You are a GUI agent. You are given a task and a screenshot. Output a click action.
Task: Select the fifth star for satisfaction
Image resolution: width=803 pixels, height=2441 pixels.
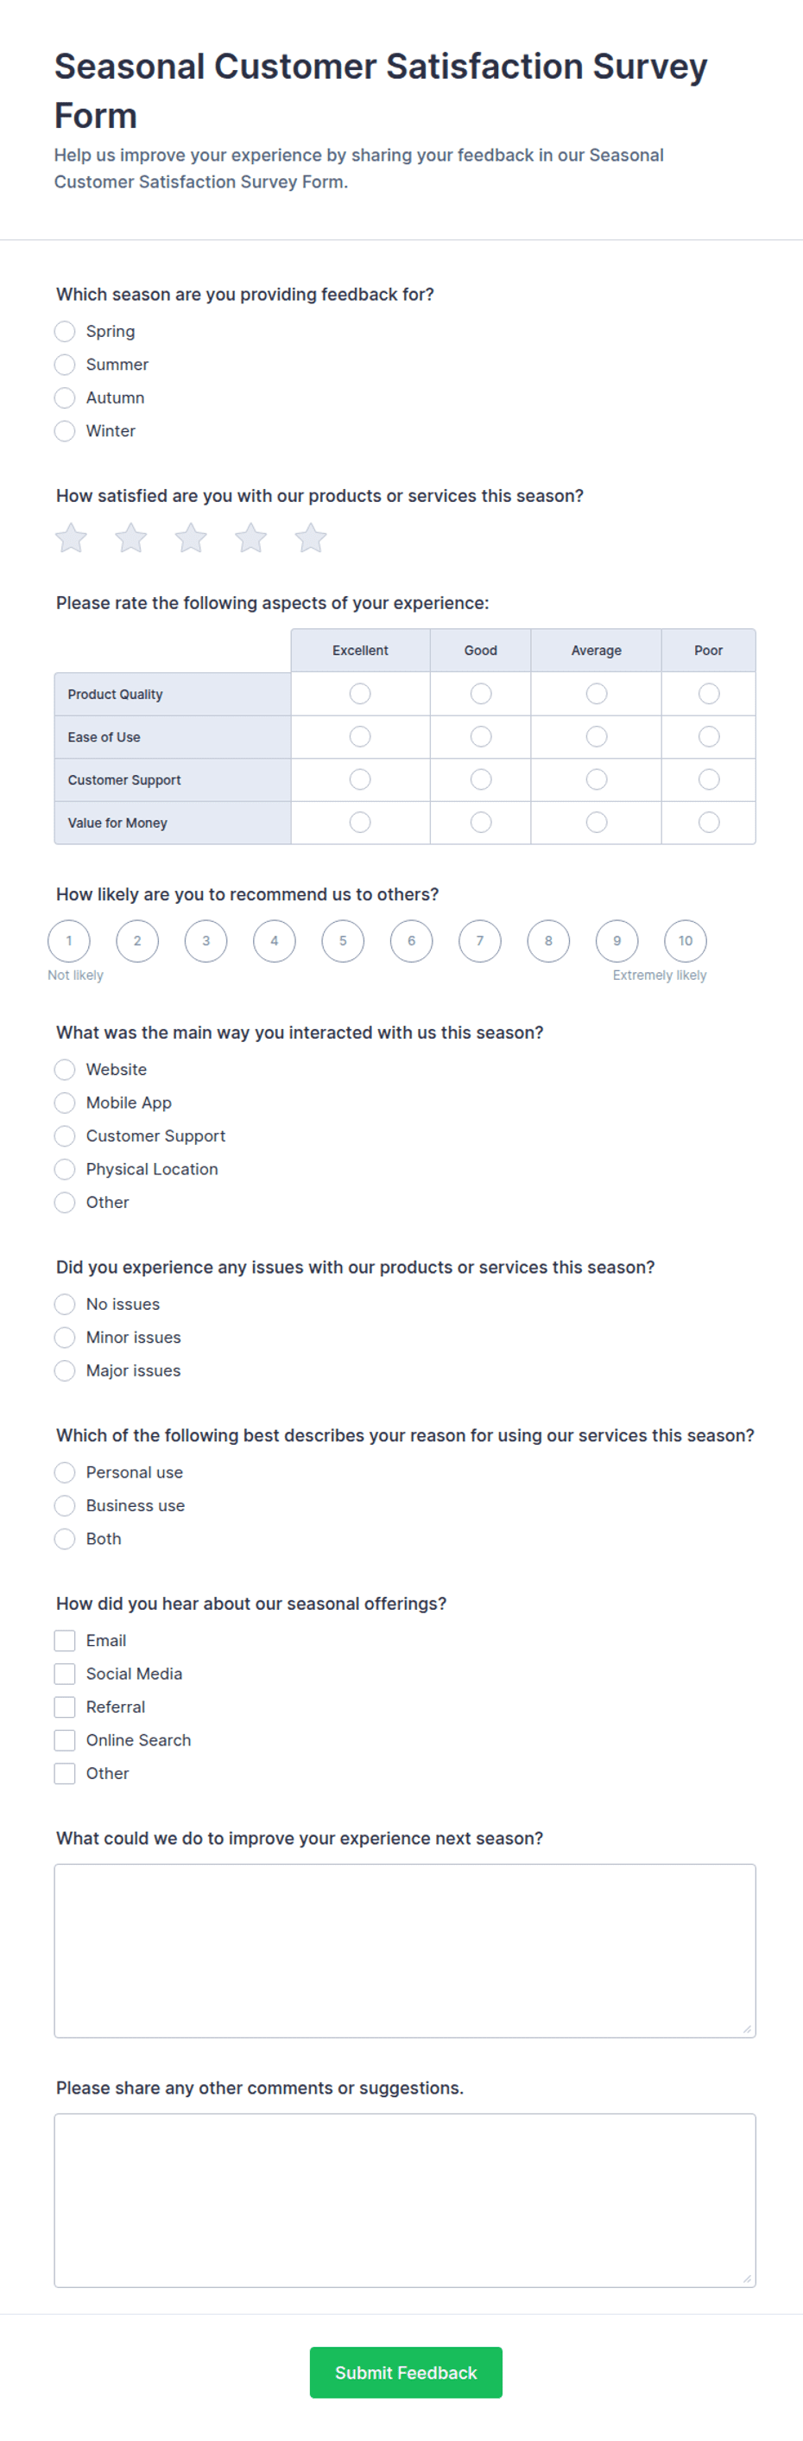(311, 538)
